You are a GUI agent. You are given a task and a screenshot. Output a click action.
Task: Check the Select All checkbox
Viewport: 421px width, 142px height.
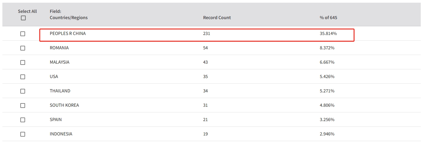[23, 18]
